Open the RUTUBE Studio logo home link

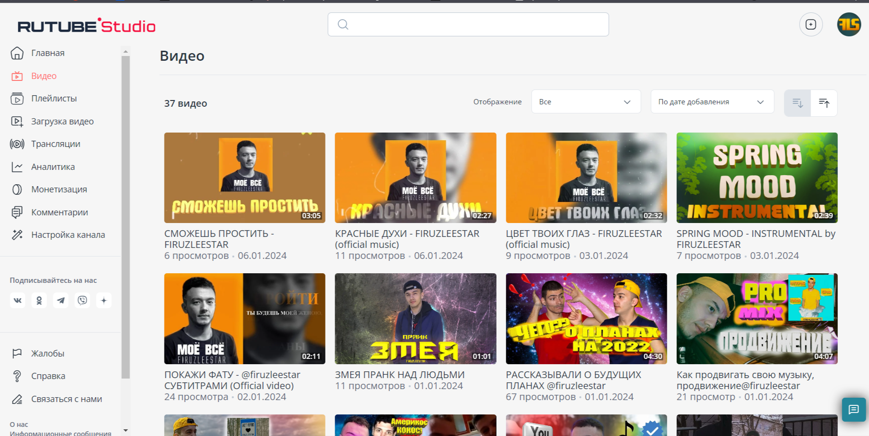click(87, 26)
